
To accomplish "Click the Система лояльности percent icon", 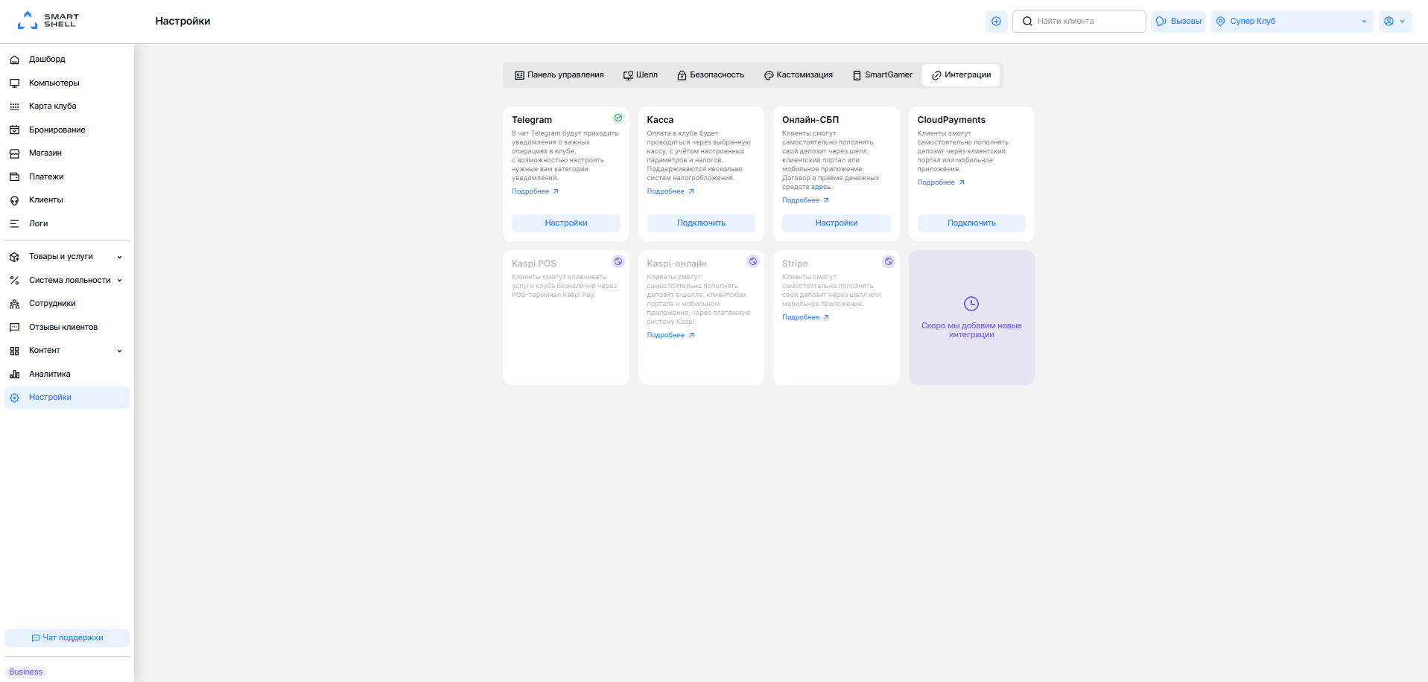I will point(14,281).
